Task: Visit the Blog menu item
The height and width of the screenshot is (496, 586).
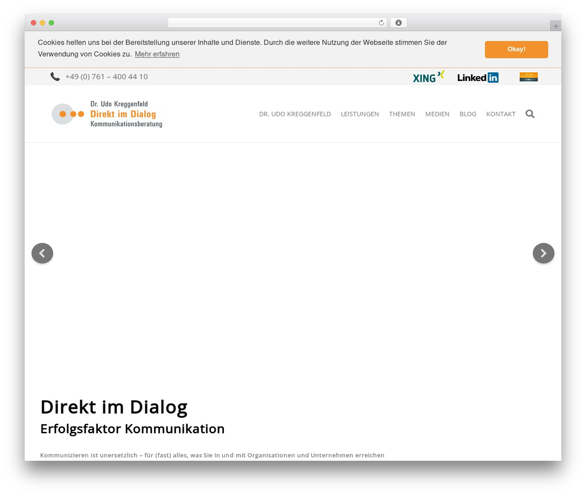Action: 468,114
